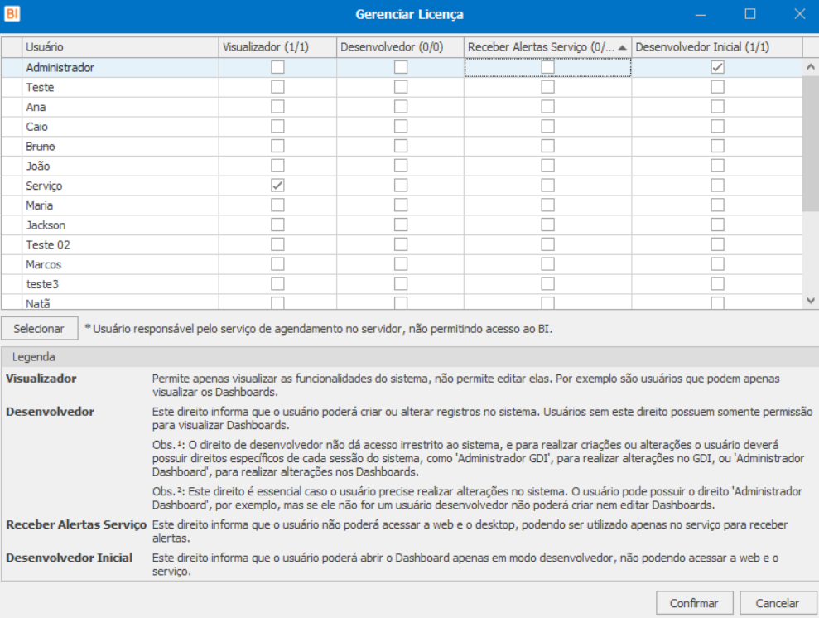This screenshot has height=618, width=819.
Task: Select user Ana in the list
Action: click(36, 107)
